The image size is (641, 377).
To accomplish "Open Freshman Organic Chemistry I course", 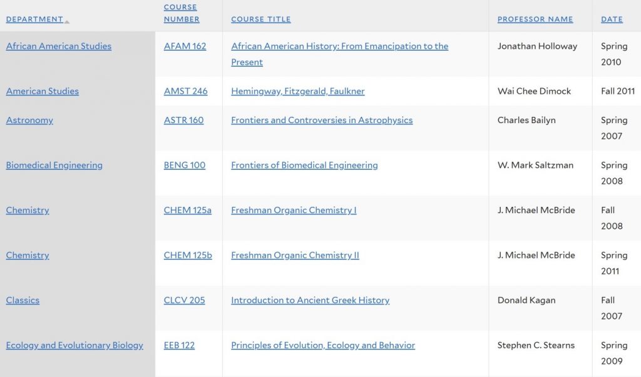I will point(294,210).
